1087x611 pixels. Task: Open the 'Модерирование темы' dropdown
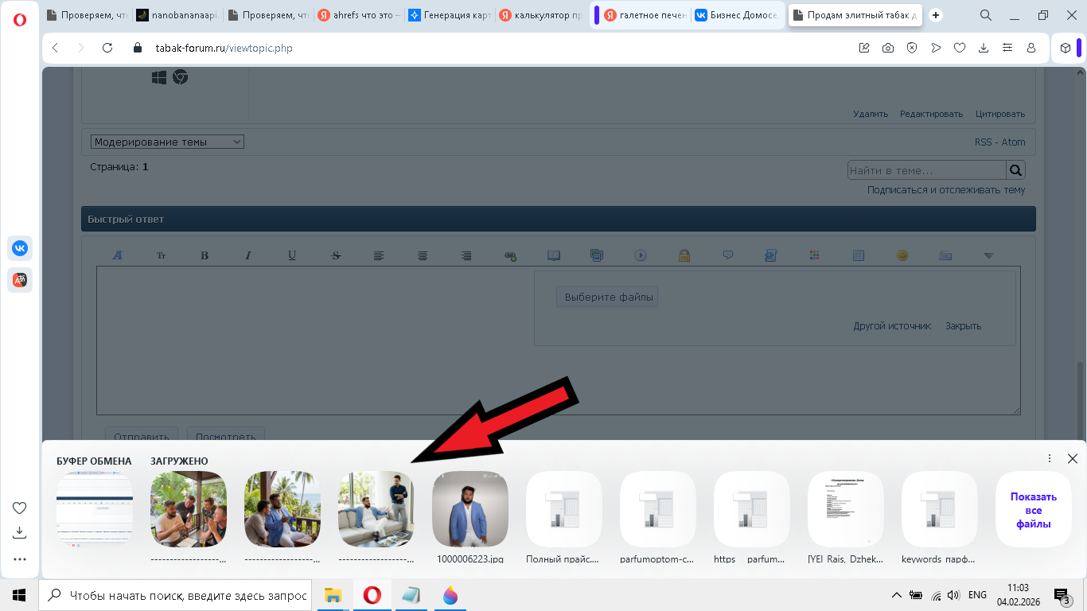(167, 142)
